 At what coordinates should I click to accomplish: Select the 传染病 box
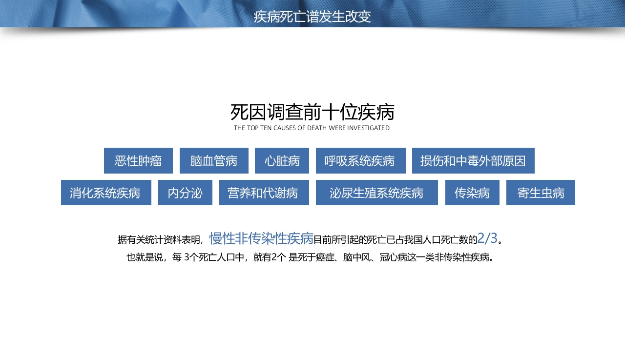(472, 193)
